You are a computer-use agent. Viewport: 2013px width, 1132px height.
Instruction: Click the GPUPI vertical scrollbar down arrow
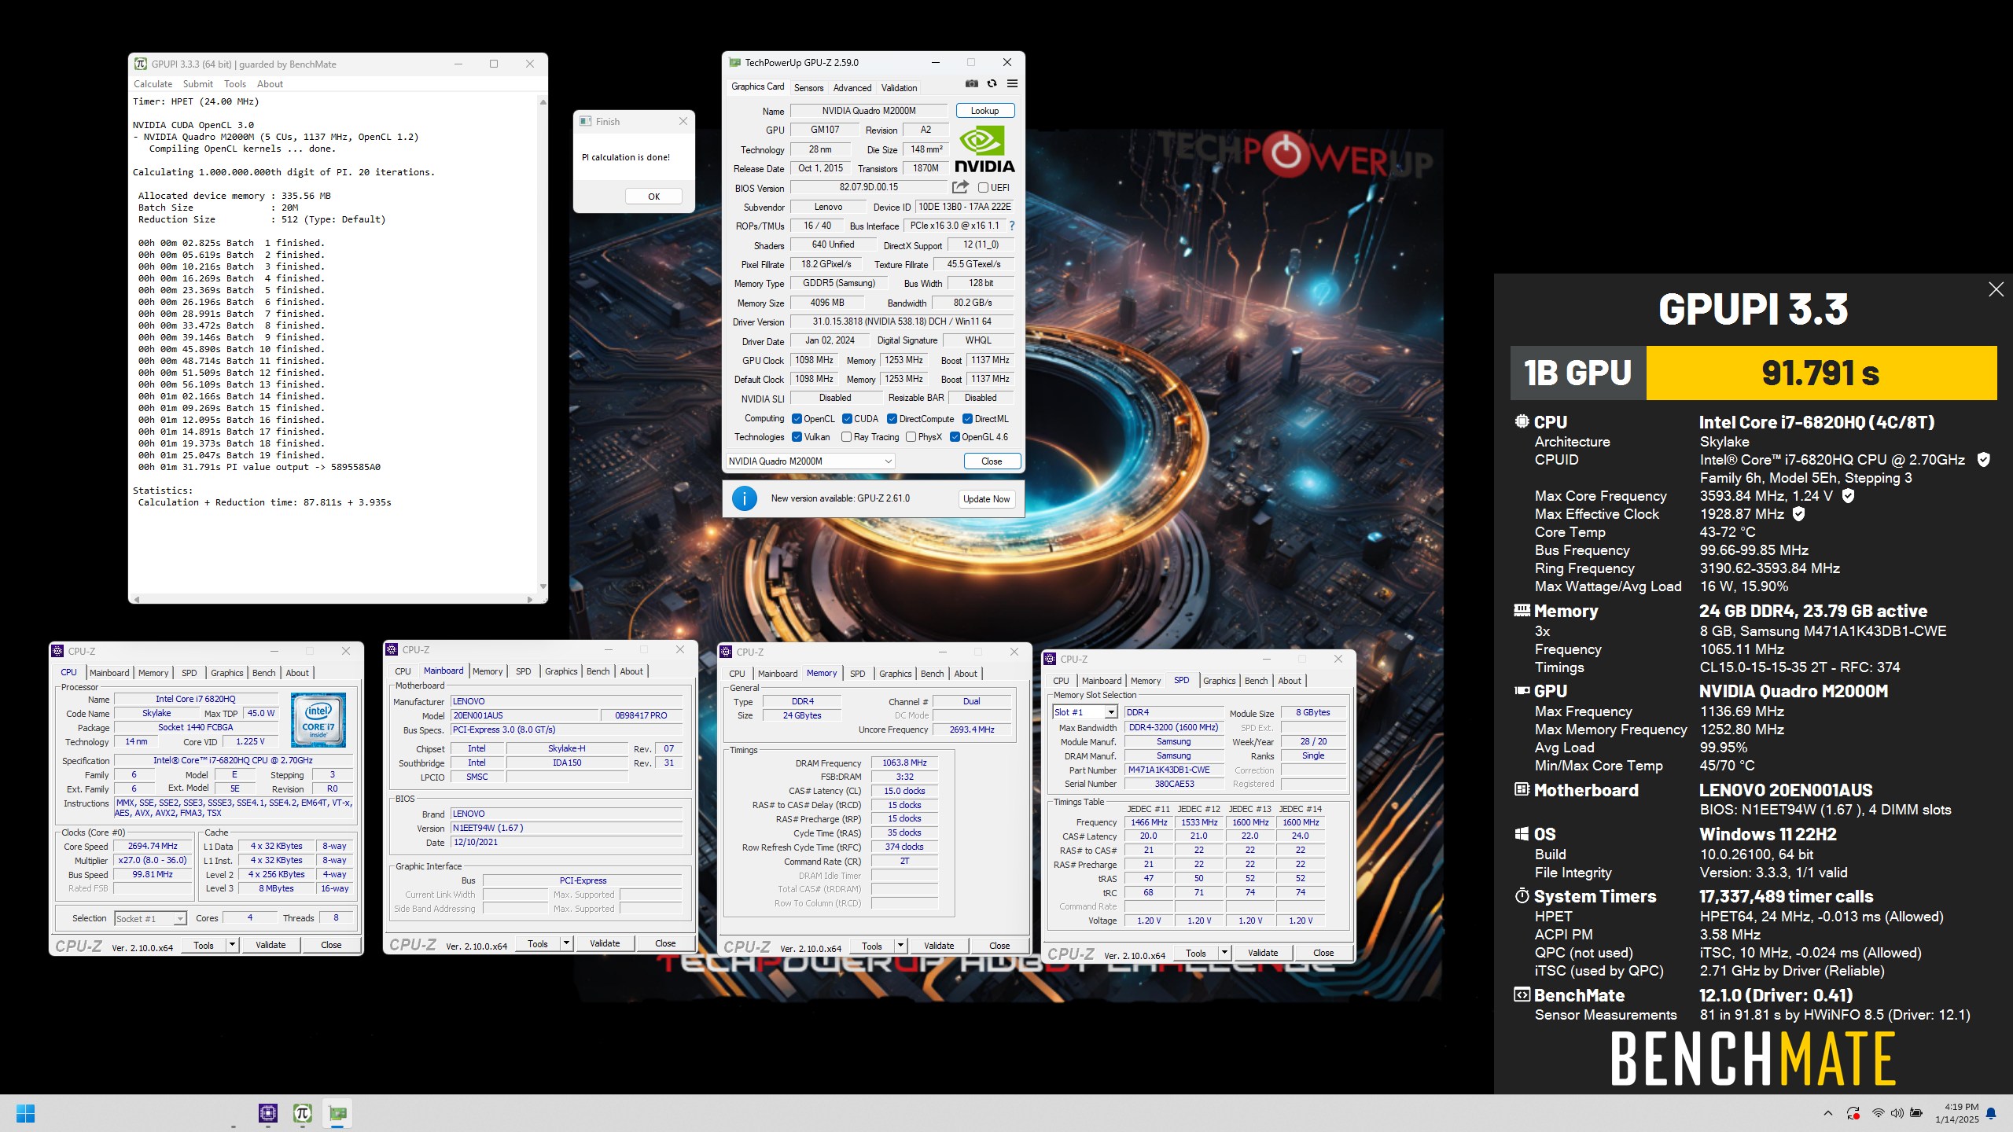[x=543, y=586]
